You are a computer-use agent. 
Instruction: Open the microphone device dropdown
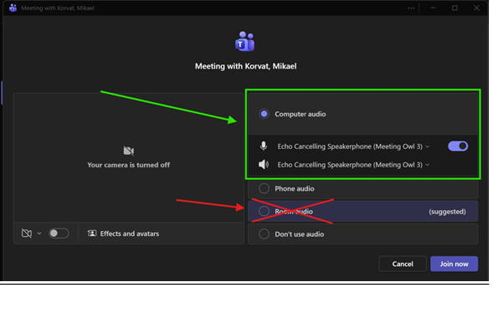click(353, 146)
